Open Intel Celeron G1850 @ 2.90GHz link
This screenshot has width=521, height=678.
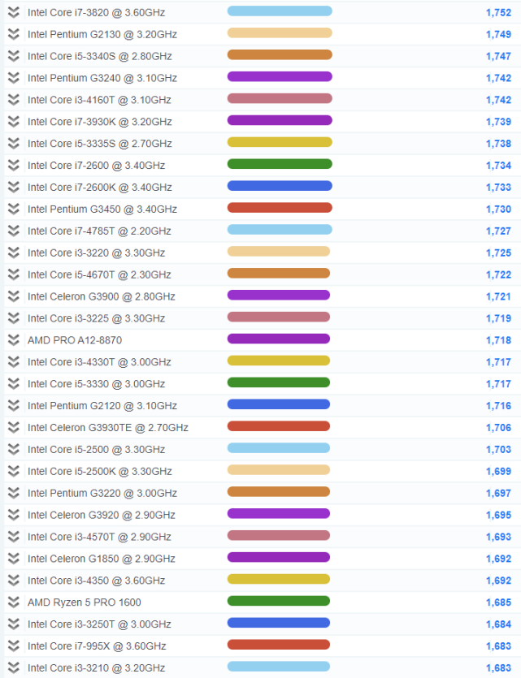click(102, 559)
